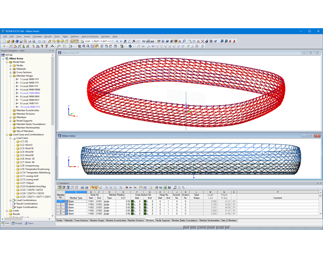
Task: Expand the Nodes folder in navigator
Action: (10, 66)
